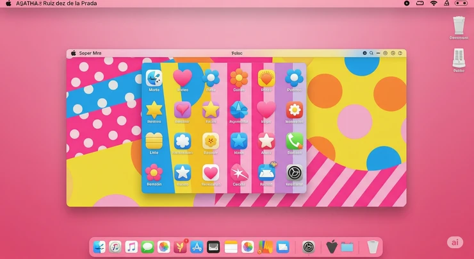Click the search magnifier in window title bar

[x=372, y=53]
